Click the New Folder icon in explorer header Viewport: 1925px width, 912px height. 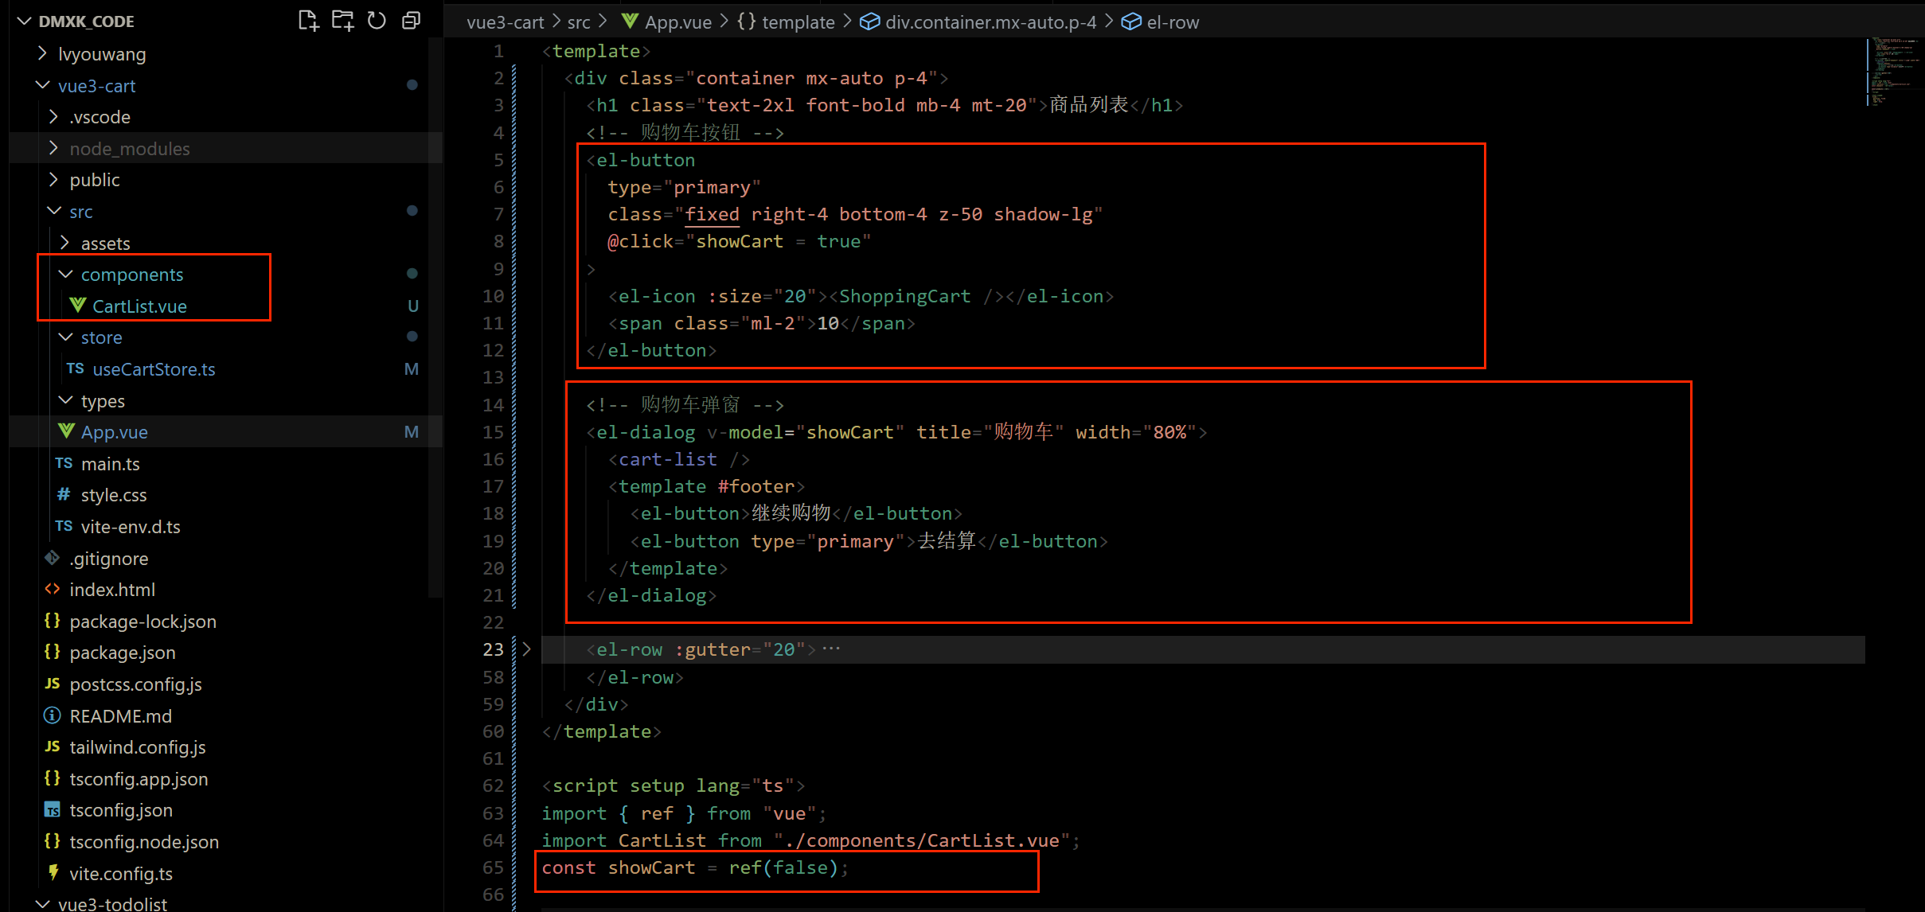pyautogui.click(x=342, y=21)
